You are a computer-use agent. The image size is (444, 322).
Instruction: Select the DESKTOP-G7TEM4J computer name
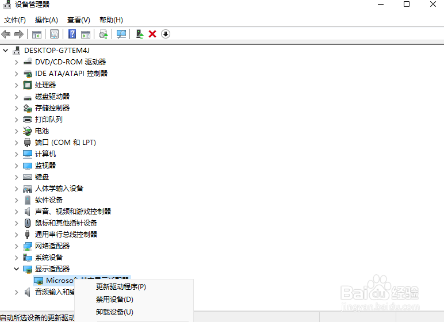(57, 51)
